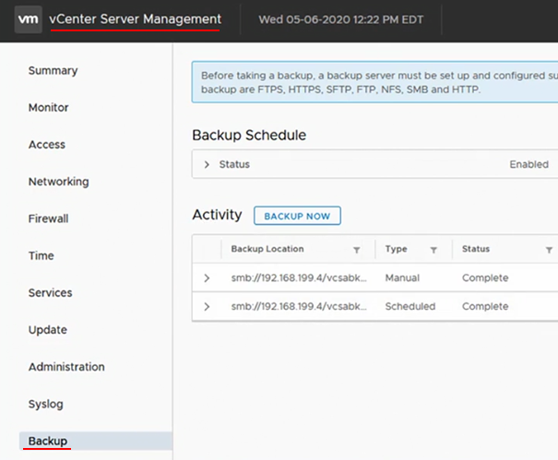Image resolution: width=558 pixels, height=460 pixels.
Task: Select the Time settings item
Action: (42, 255)
